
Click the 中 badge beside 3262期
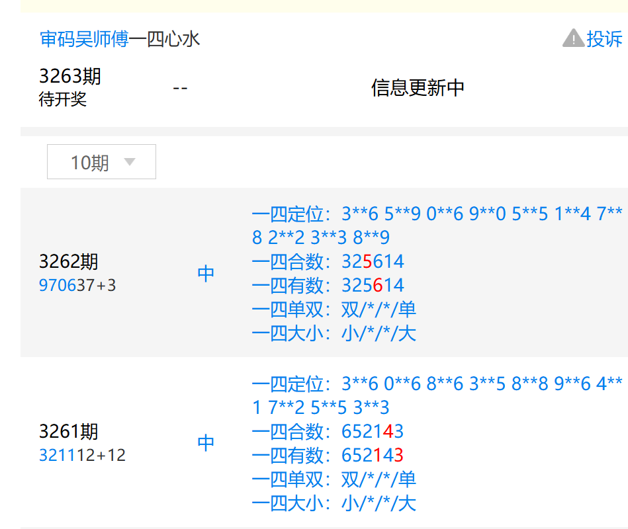pyautogui.click(x=206, y=273)
